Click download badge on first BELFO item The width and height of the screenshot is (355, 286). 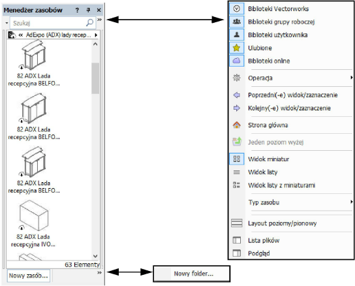(x=22, y=67)
